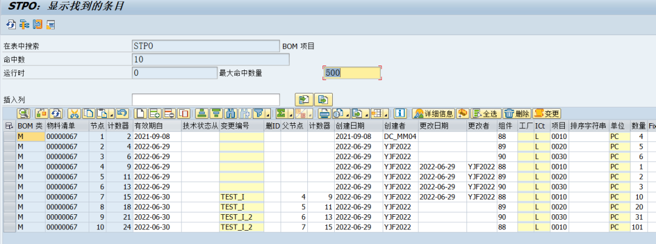Click the Details magnifier icon in grid toolbar
This screenshot has width=656, height=244.
(x=24, y=114)
